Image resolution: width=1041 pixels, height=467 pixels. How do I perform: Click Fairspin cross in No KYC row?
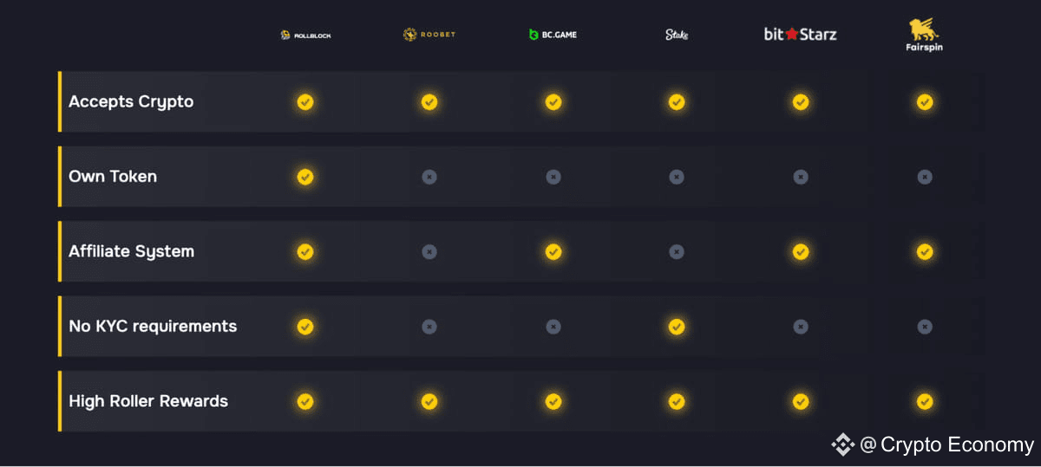click(x=925, y=327)
